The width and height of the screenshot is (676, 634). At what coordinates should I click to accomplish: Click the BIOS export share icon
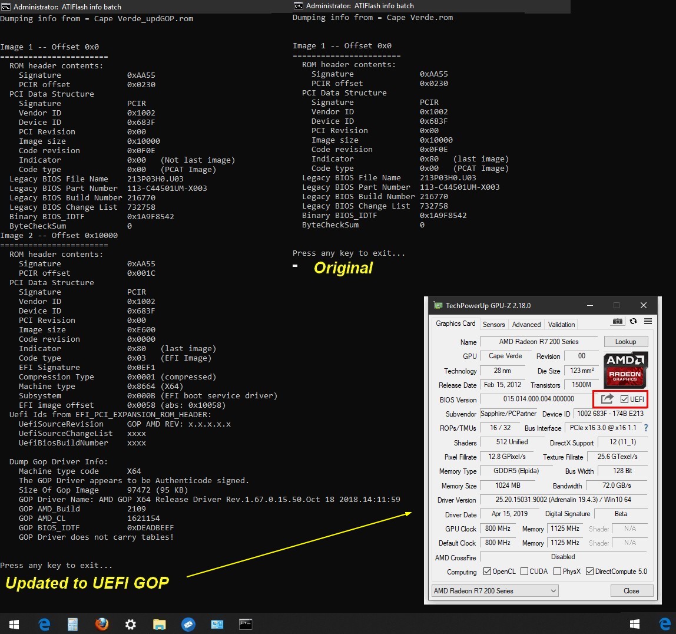(x=607, y=399)
